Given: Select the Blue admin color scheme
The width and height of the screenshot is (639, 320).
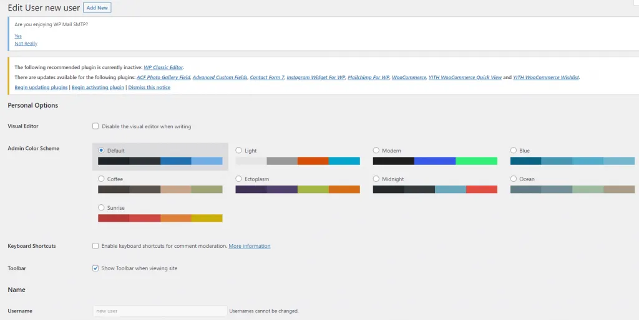Looking at the screenshot, I should pos(514,151).
